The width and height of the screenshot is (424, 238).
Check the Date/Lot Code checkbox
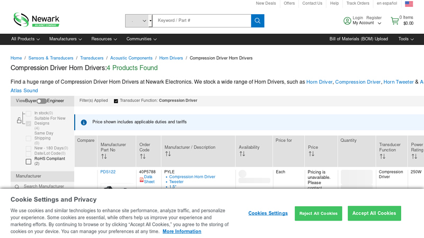point(29,154)
